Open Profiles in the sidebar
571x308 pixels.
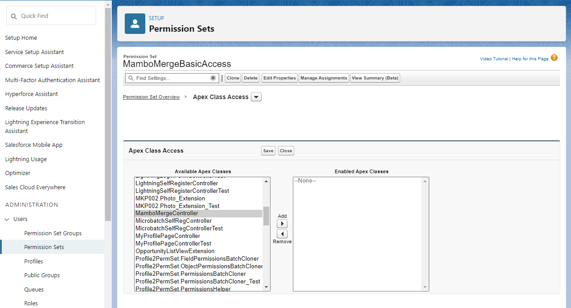click(34, 261)
